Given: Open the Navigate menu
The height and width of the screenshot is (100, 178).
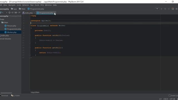Looking at the screenshot, I should point(12,5).
